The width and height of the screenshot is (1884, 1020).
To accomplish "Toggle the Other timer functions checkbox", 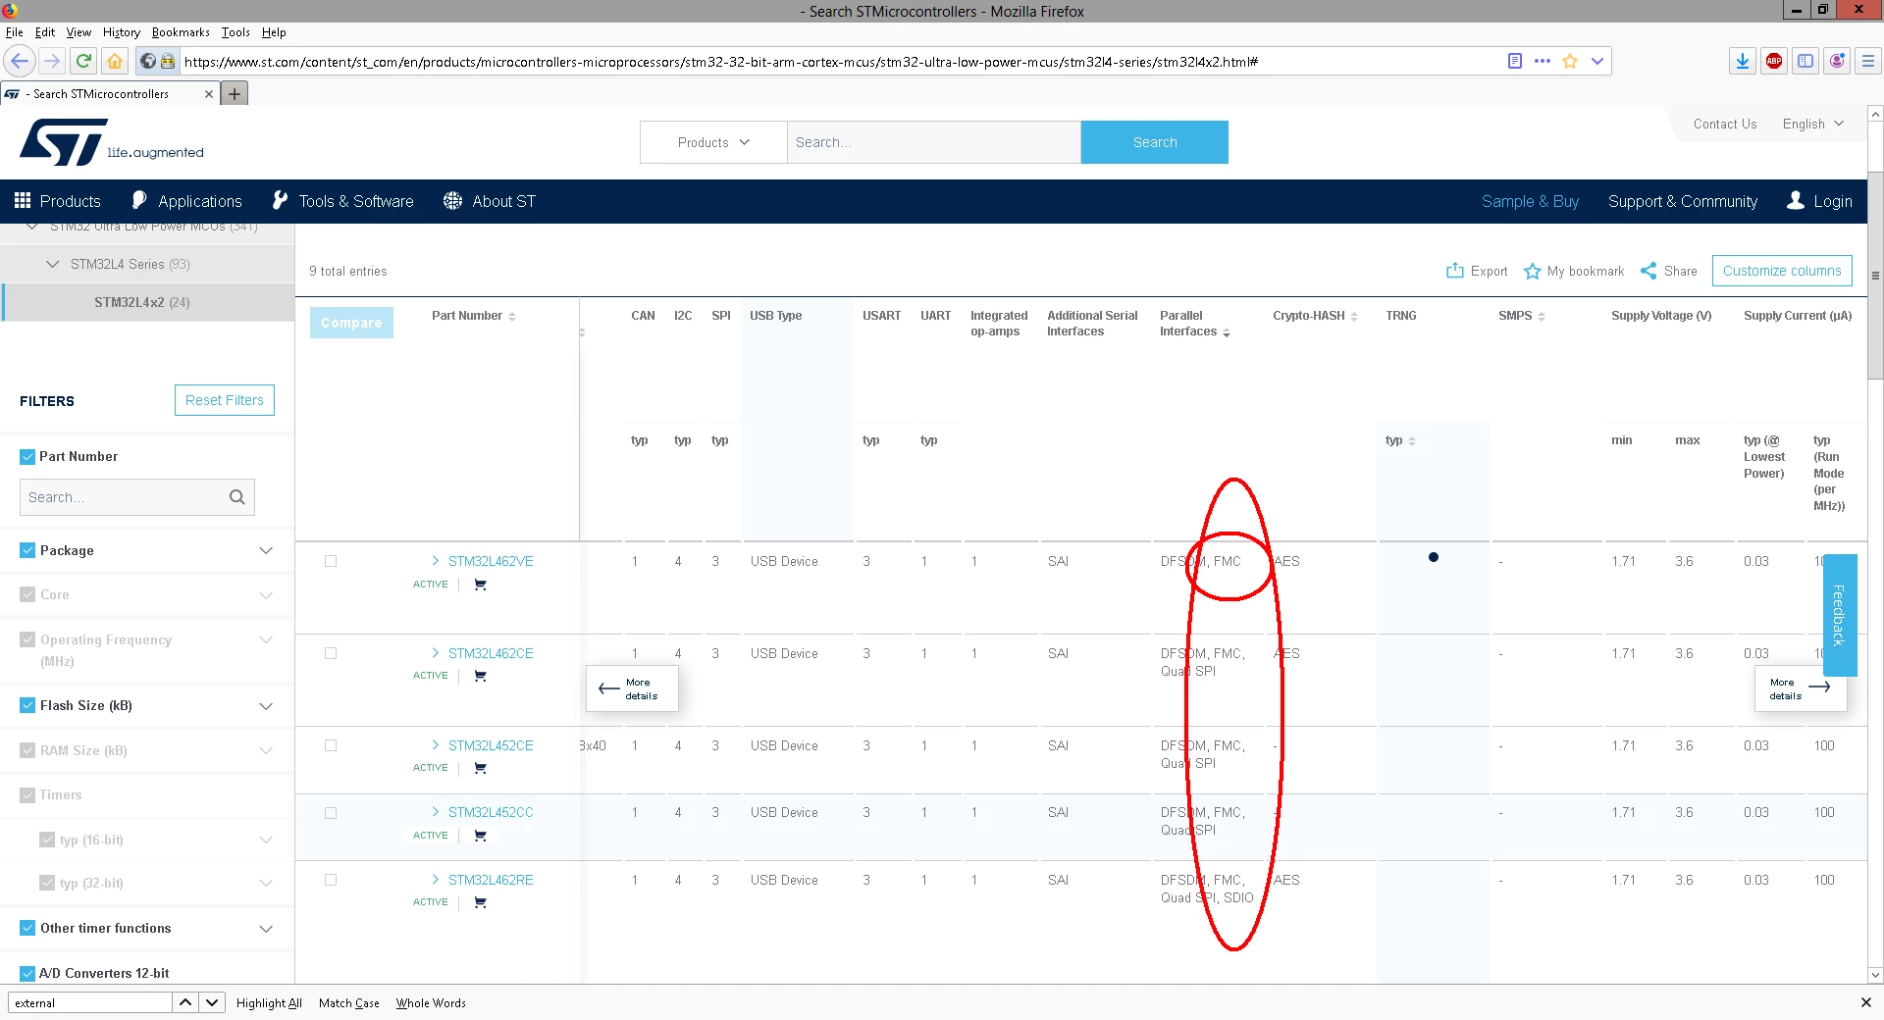I will (x=27, y=928).
